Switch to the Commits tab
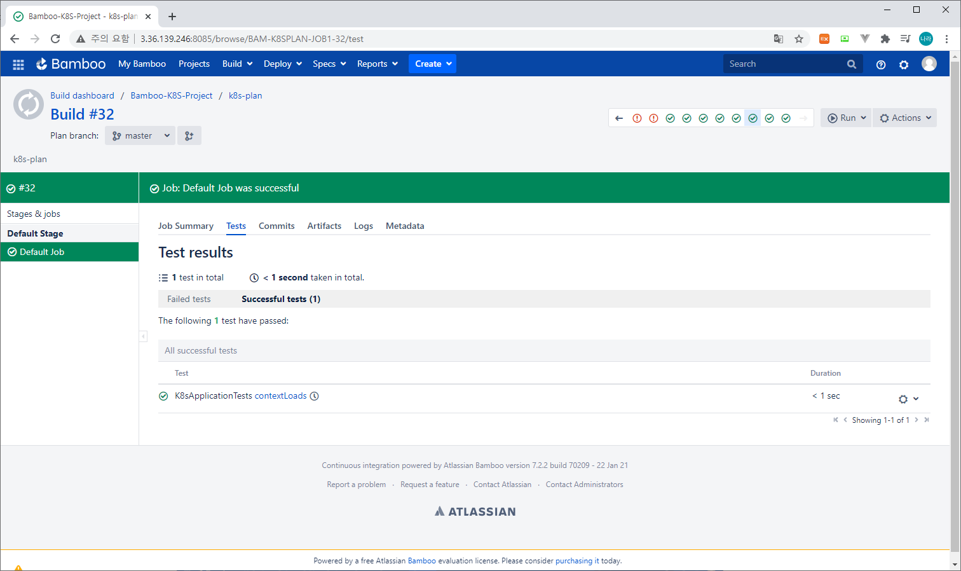 [276, 226]
